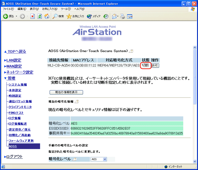
Task: Open the Back button history dropdown arrow
Action: click(16, 16)
